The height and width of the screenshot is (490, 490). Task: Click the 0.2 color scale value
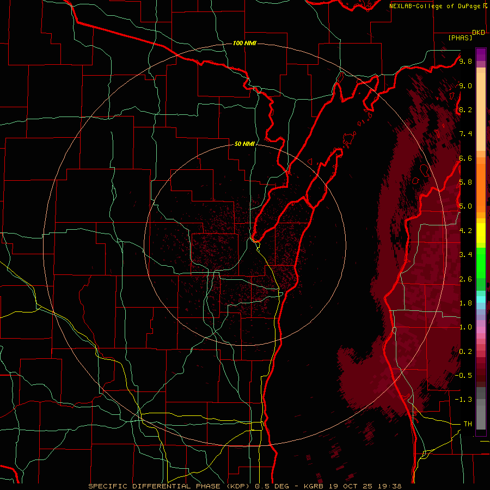(x=465, y=351)
